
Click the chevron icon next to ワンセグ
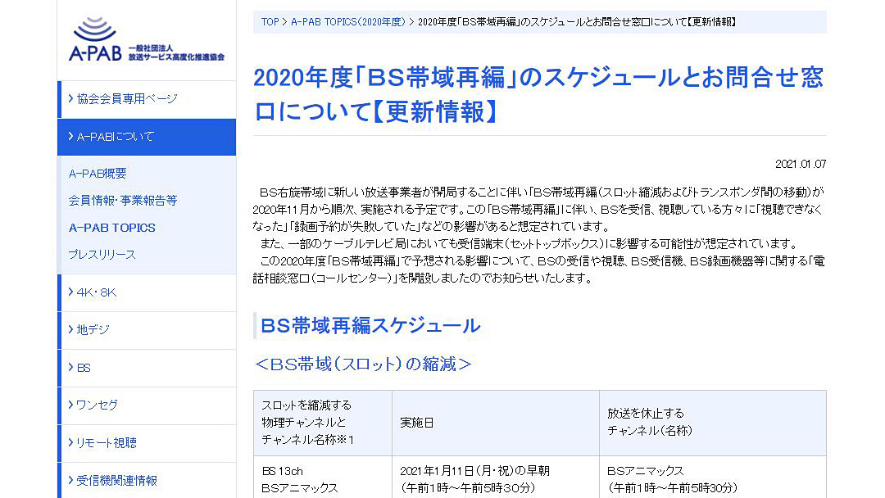click(x=70, y=405)
